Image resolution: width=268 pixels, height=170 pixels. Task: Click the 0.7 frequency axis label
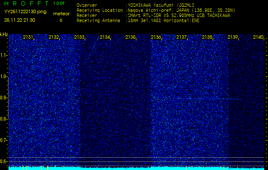pyautogui.click(x=4, y=140)
